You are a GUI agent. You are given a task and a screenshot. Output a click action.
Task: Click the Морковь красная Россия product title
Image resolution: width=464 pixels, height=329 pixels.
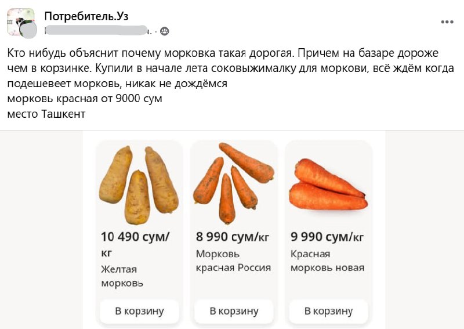[233, 261]
